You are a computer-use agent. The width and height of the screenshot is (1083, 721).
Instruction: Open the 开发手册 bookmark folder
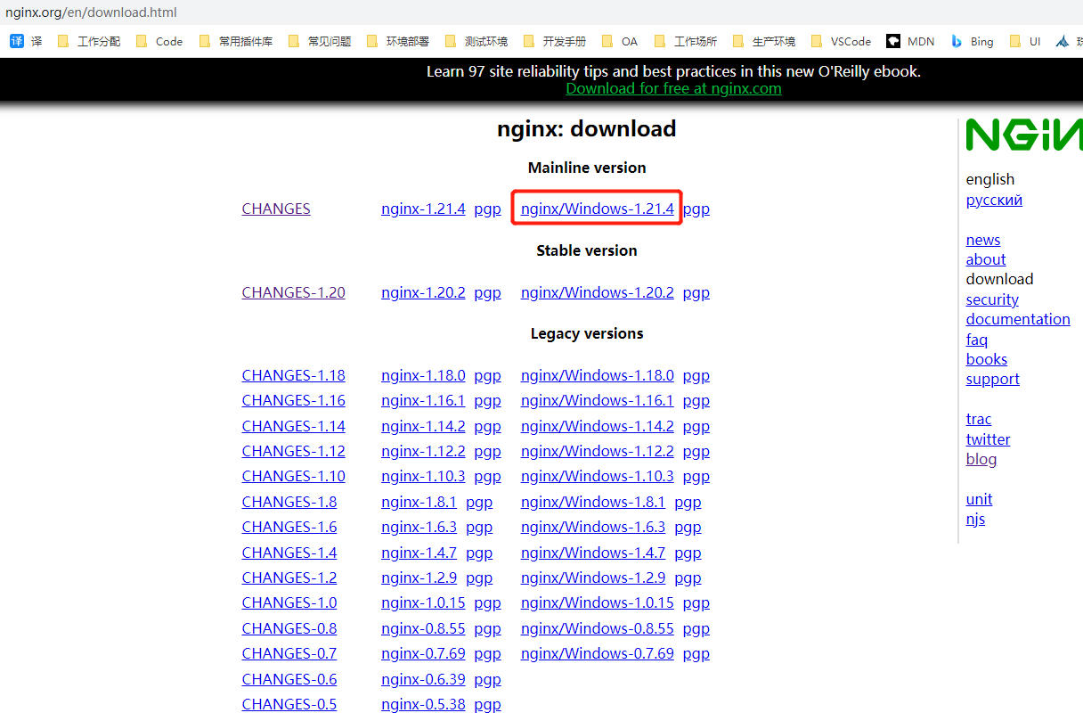tap(555, 41)
